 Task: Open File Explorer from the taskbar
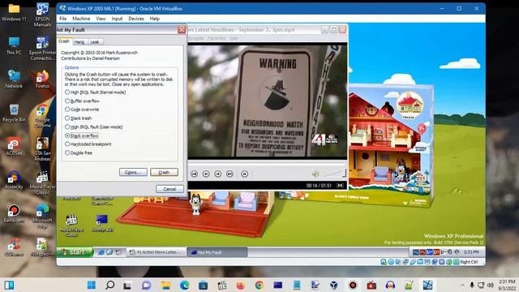click(x=165, y=285)
